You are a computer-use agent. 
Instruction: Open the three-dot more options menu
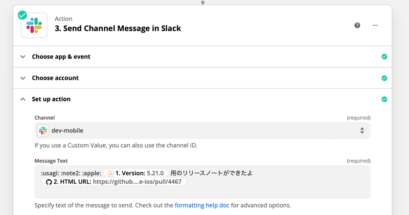(x=375, y=25)
